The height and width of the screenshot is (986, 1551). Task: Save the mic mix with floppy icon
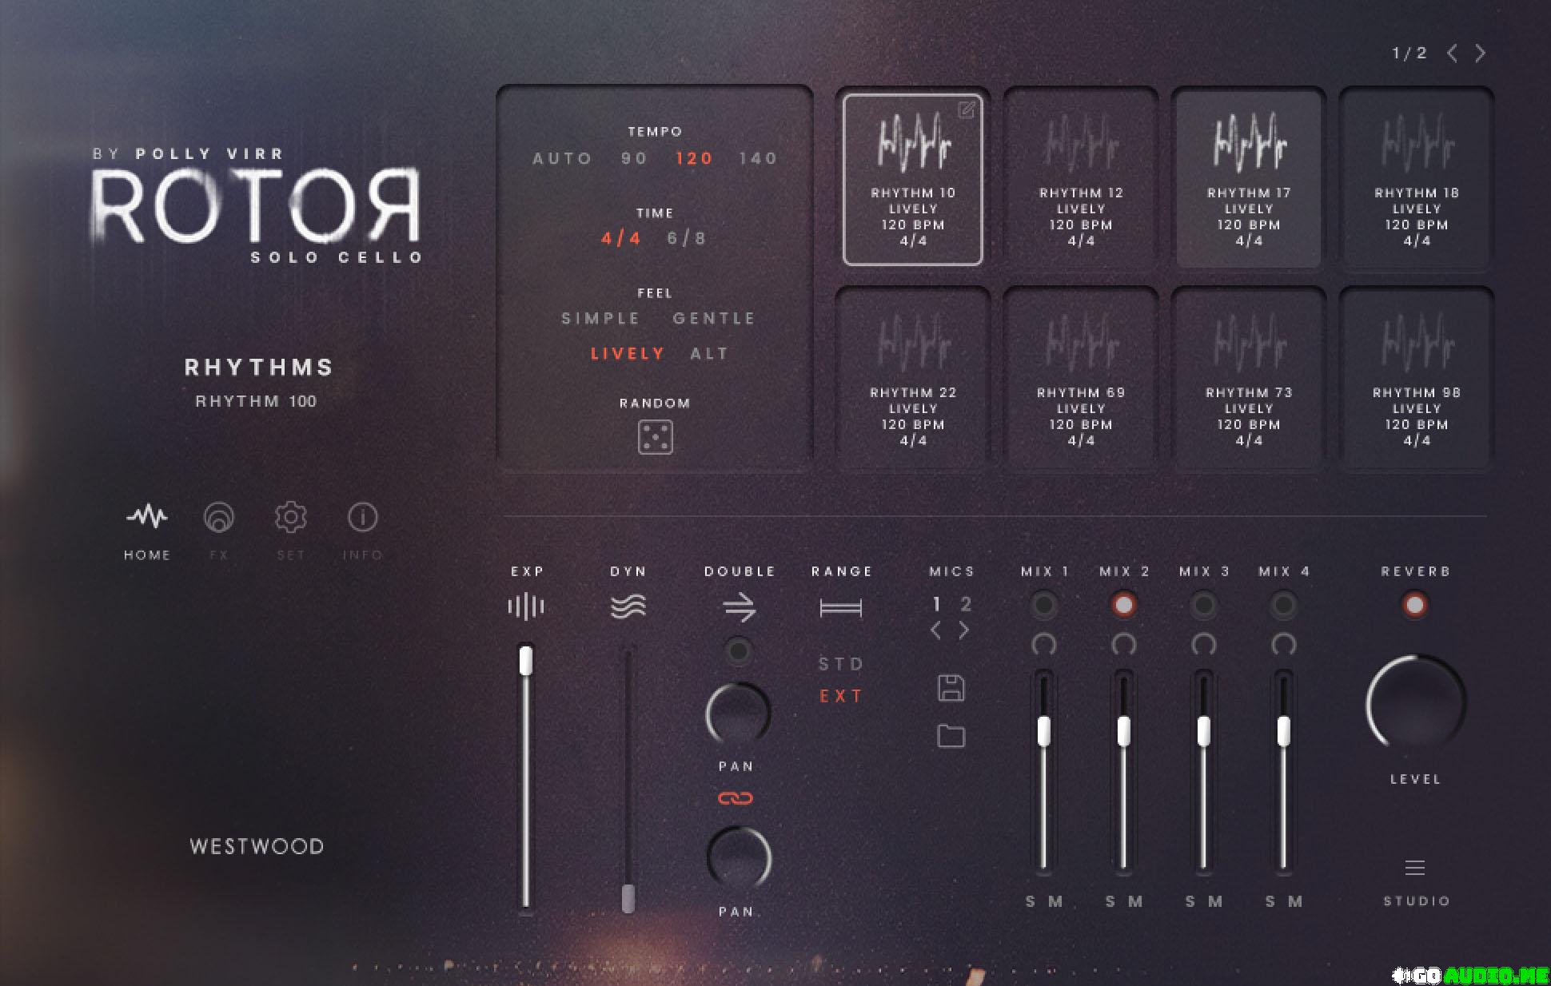(x=951, y=688)
